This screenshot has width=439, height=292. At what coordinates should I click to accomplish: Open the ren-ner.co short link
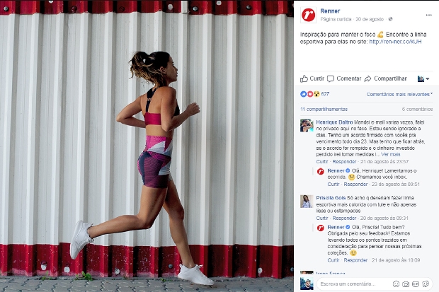(x=395, y=42)
